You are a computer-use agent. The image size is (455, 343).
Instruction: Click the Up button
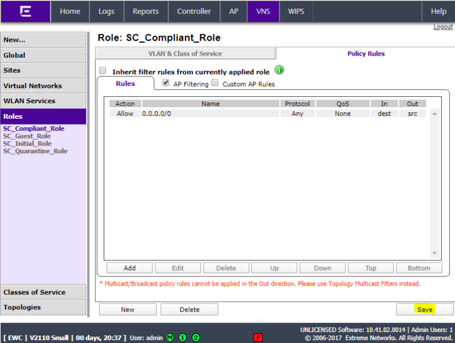274,268
